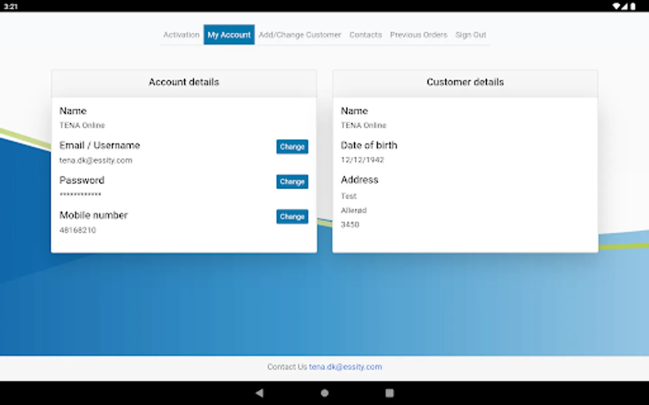The image size is (649, 405).
Task: Select postal code 3450
Action: point(350,225)
